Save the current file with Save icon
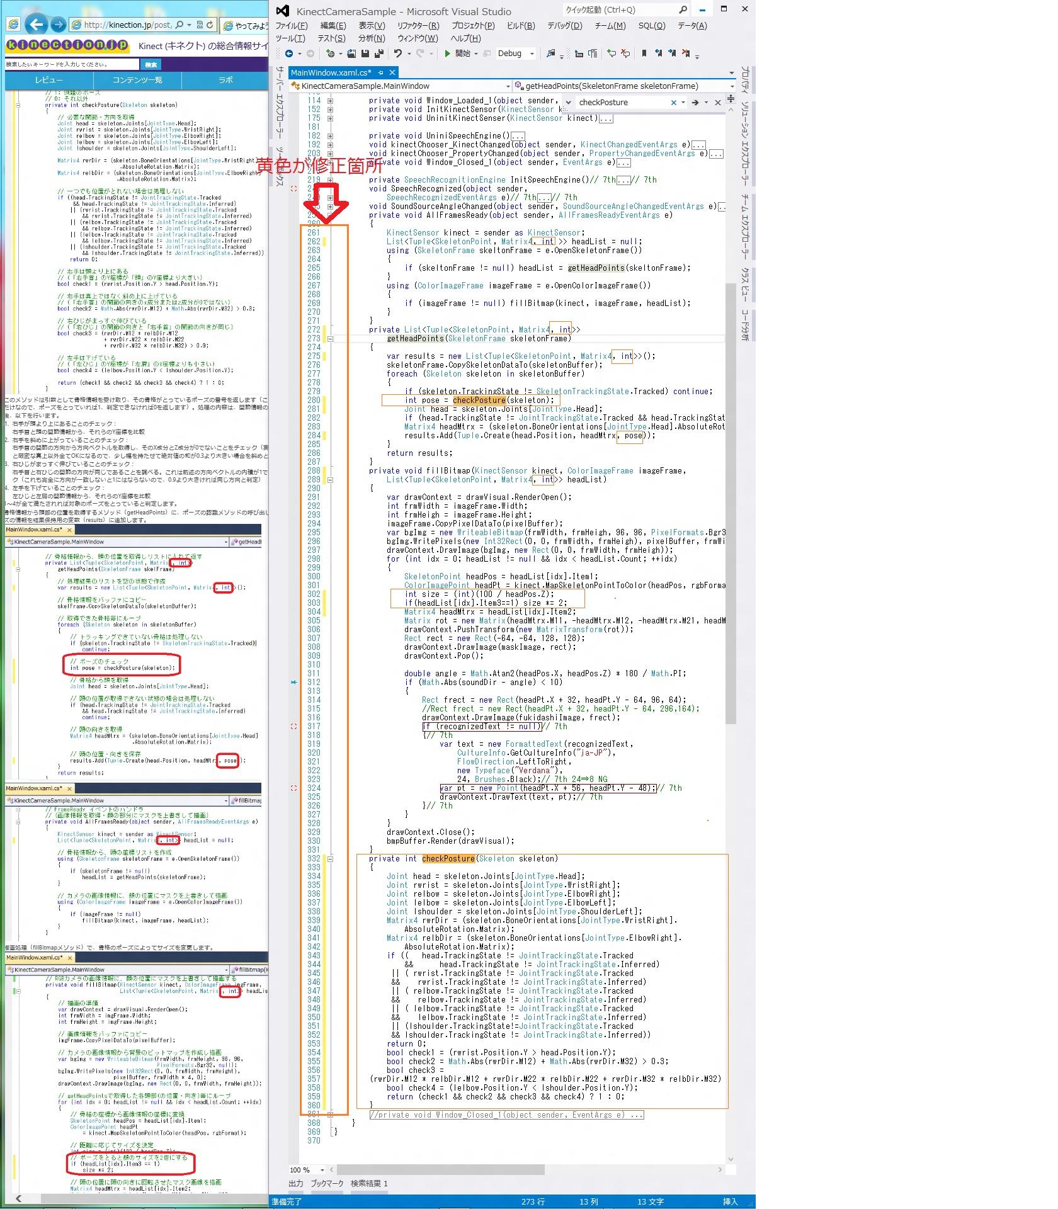The height and width of the screenshot is (1209, 1058). pyautogui.click(x=365, y=54)
